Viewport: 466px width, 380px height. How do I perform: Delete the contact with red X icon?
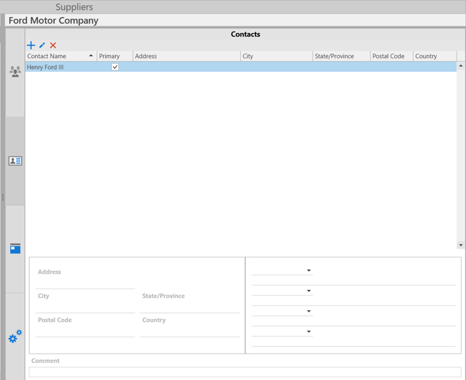[53, 45]
